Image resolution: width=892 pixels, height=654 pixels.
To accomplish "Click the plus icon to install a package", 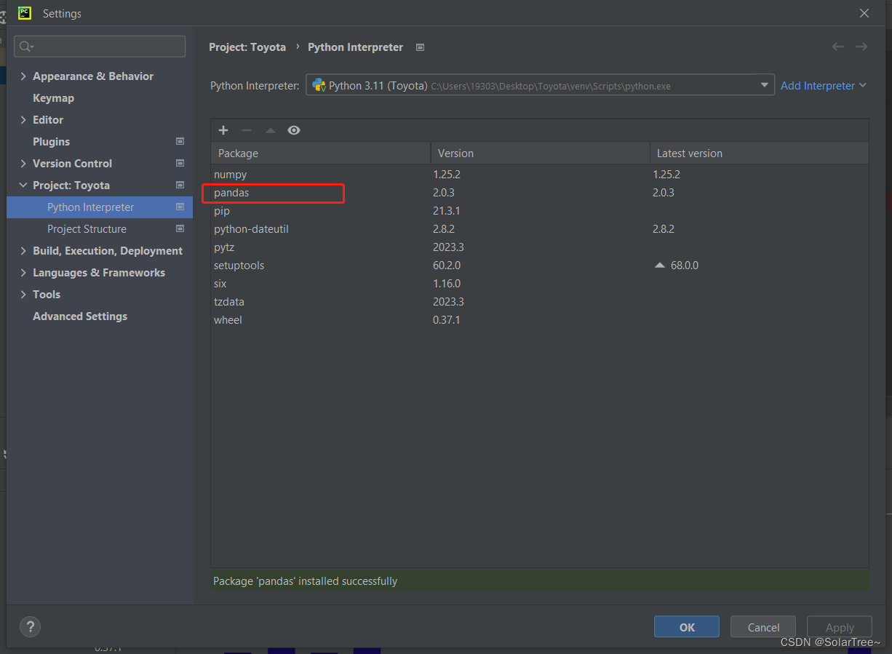I will (x=223, y=130).
